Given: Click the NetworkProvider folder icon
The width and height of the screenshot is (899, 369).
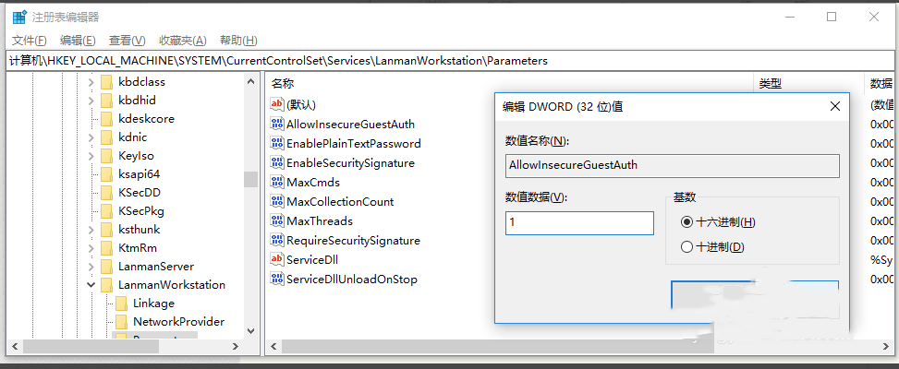Looking at the screenshot, I should (x=120, y=321).
